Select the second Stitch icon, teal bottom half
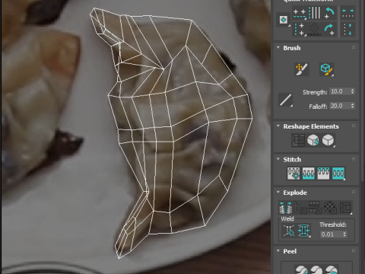Screen dimensions: 365x274 coord(309,174)
